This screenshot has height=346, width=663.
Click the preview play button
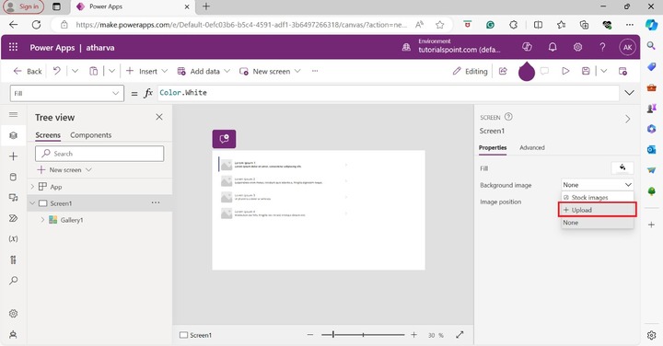click(565, 71)
